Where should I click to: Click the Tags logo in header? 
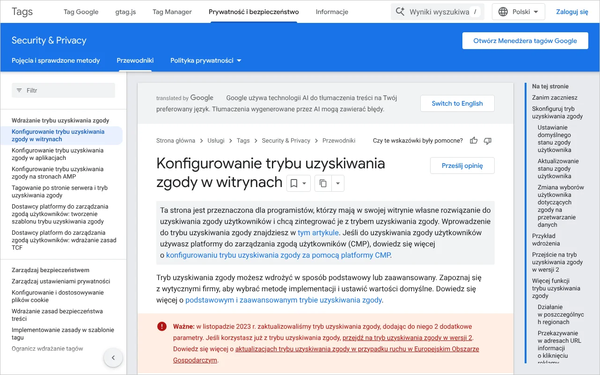pos(22,12)
